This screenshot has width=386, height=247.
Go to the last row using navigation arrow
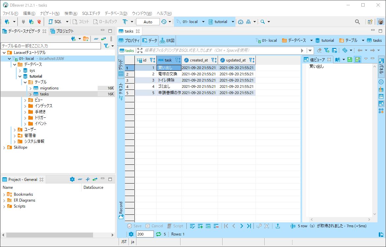click(x=249, y=226)
